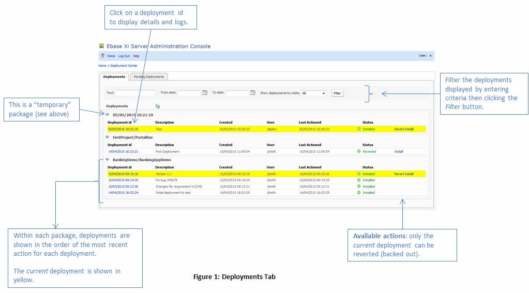Click status icon on Fix bug 345678 row
The image size is (529, 293).
click(x=359, y=180)
